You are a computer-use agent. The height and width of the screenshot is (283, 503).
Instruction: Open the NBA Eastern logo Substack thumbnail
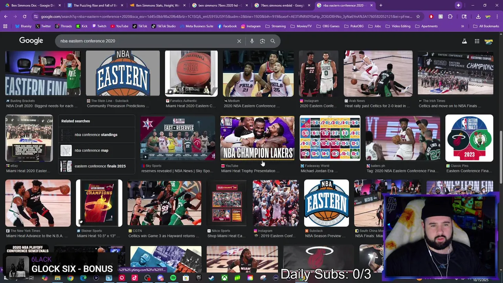327,203
